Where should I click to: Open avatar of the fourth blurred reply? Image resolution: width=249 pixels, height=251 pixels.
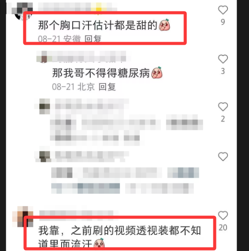(44, 157)
